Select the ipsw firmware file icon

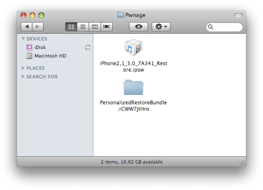point(133,48)
